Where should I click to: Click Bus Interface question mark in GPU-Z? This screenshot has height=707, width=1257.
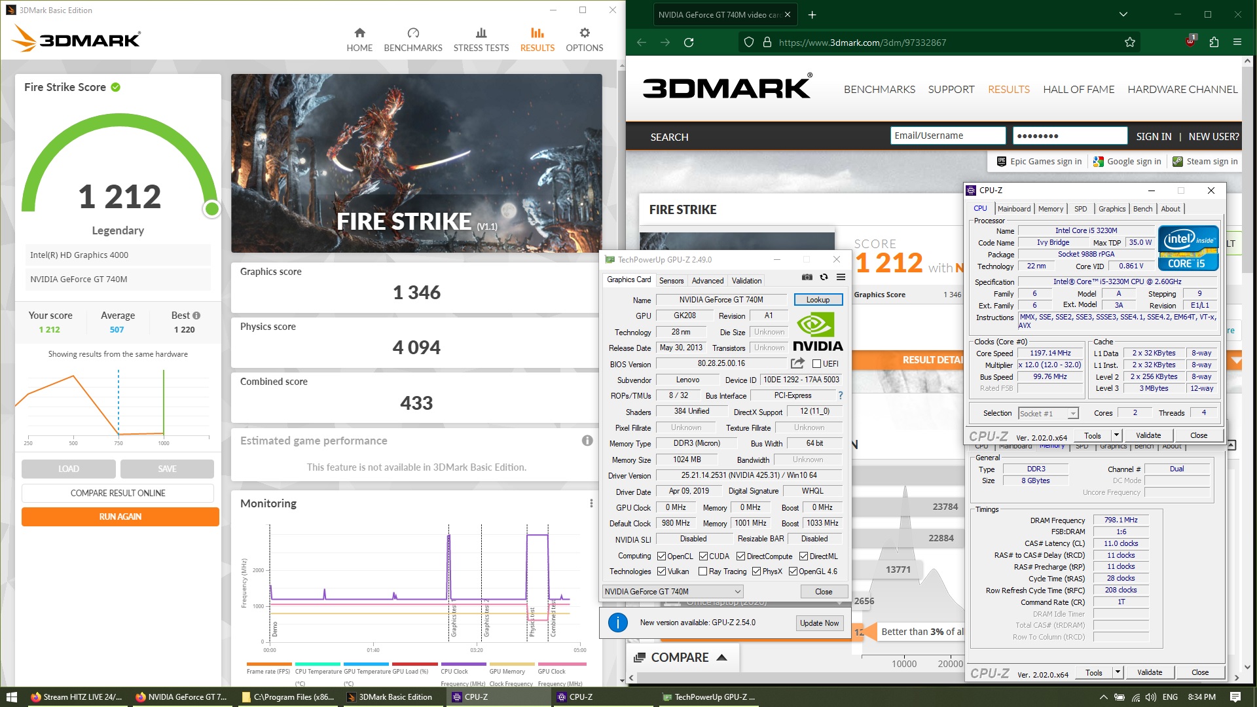point(841,395)
